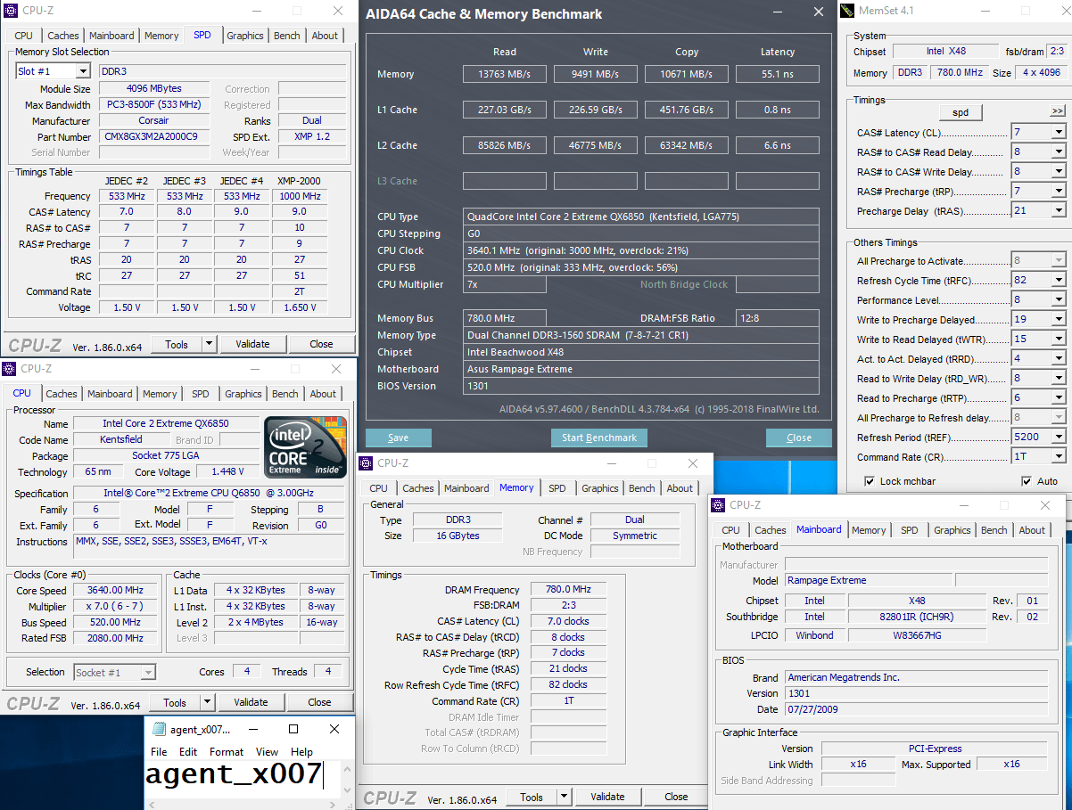Viewport: 1072px width, 810px height.
Task: Toggle the Lock mchbar checkbox
Action: [870, 481]
